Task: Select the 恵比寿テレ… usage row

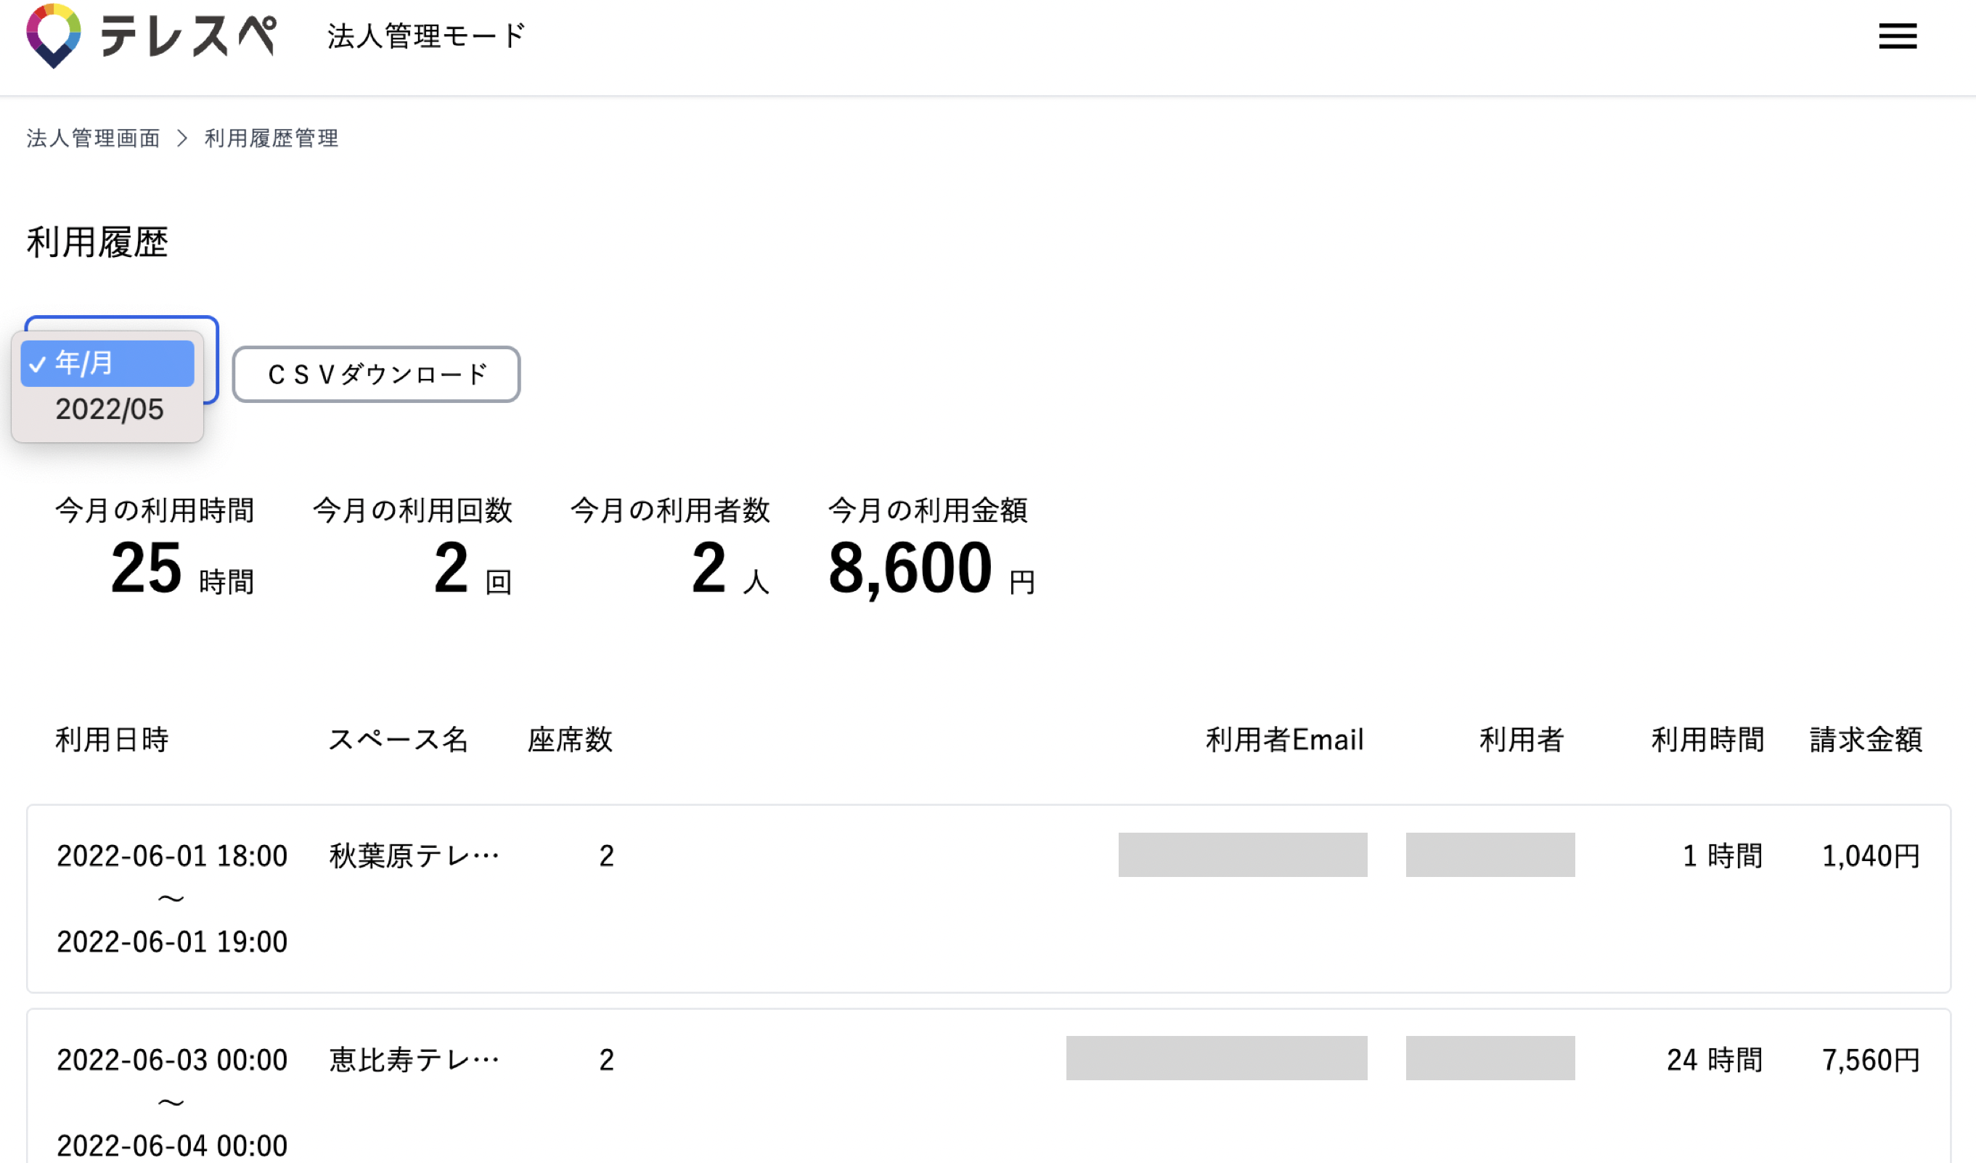Action: (x=414, y=1059)
